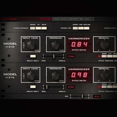Image resolution: width=117 pixels, height=117 pixels.
Task: Click top unit FEEDBACK knob
Action: click(56, 45)
